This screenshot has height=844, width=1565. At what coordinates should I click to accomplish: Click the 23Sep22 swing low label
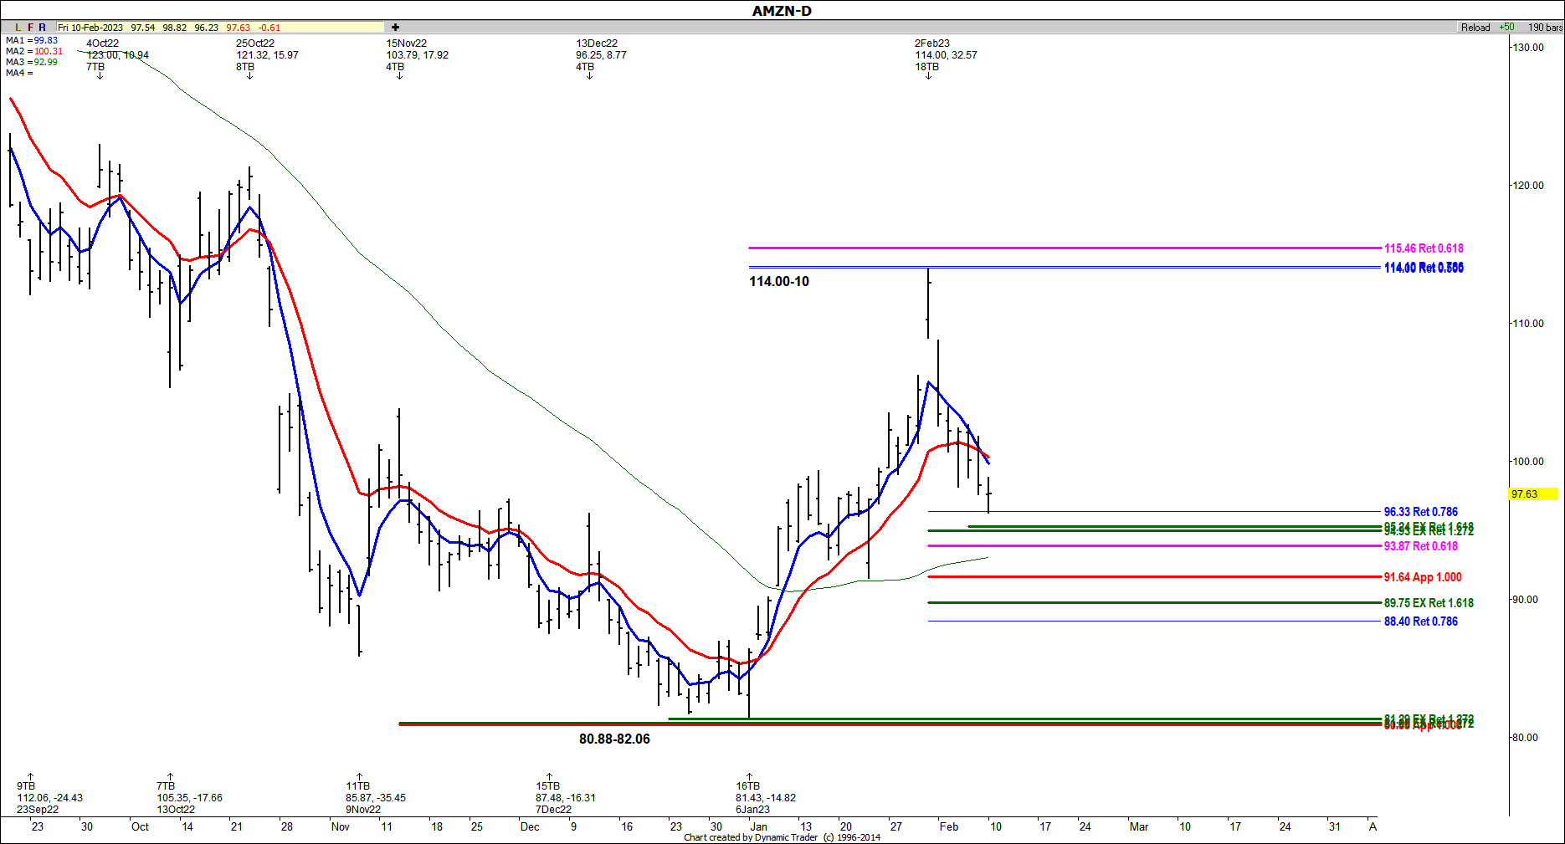[x=38, y=810]
